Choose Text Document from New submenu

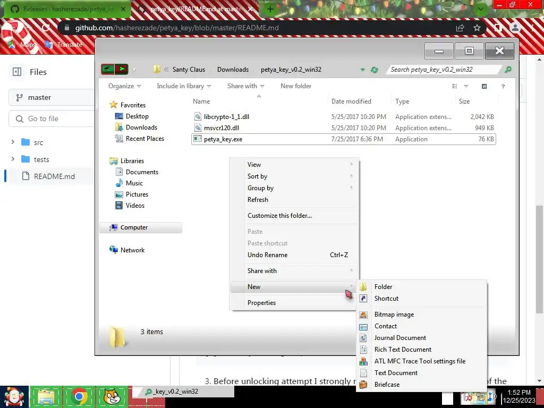(421, 372)
